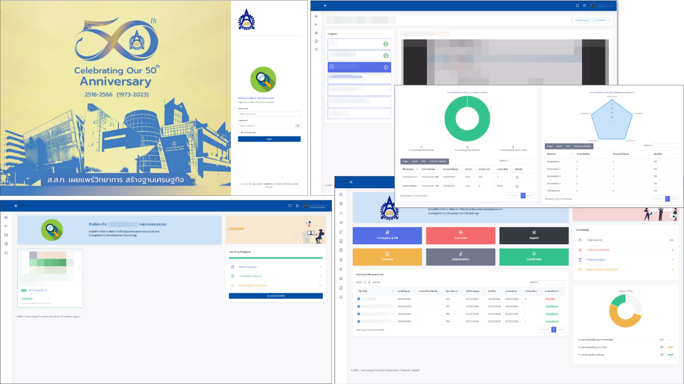Open the green Certificate tile

coord(533,257)
